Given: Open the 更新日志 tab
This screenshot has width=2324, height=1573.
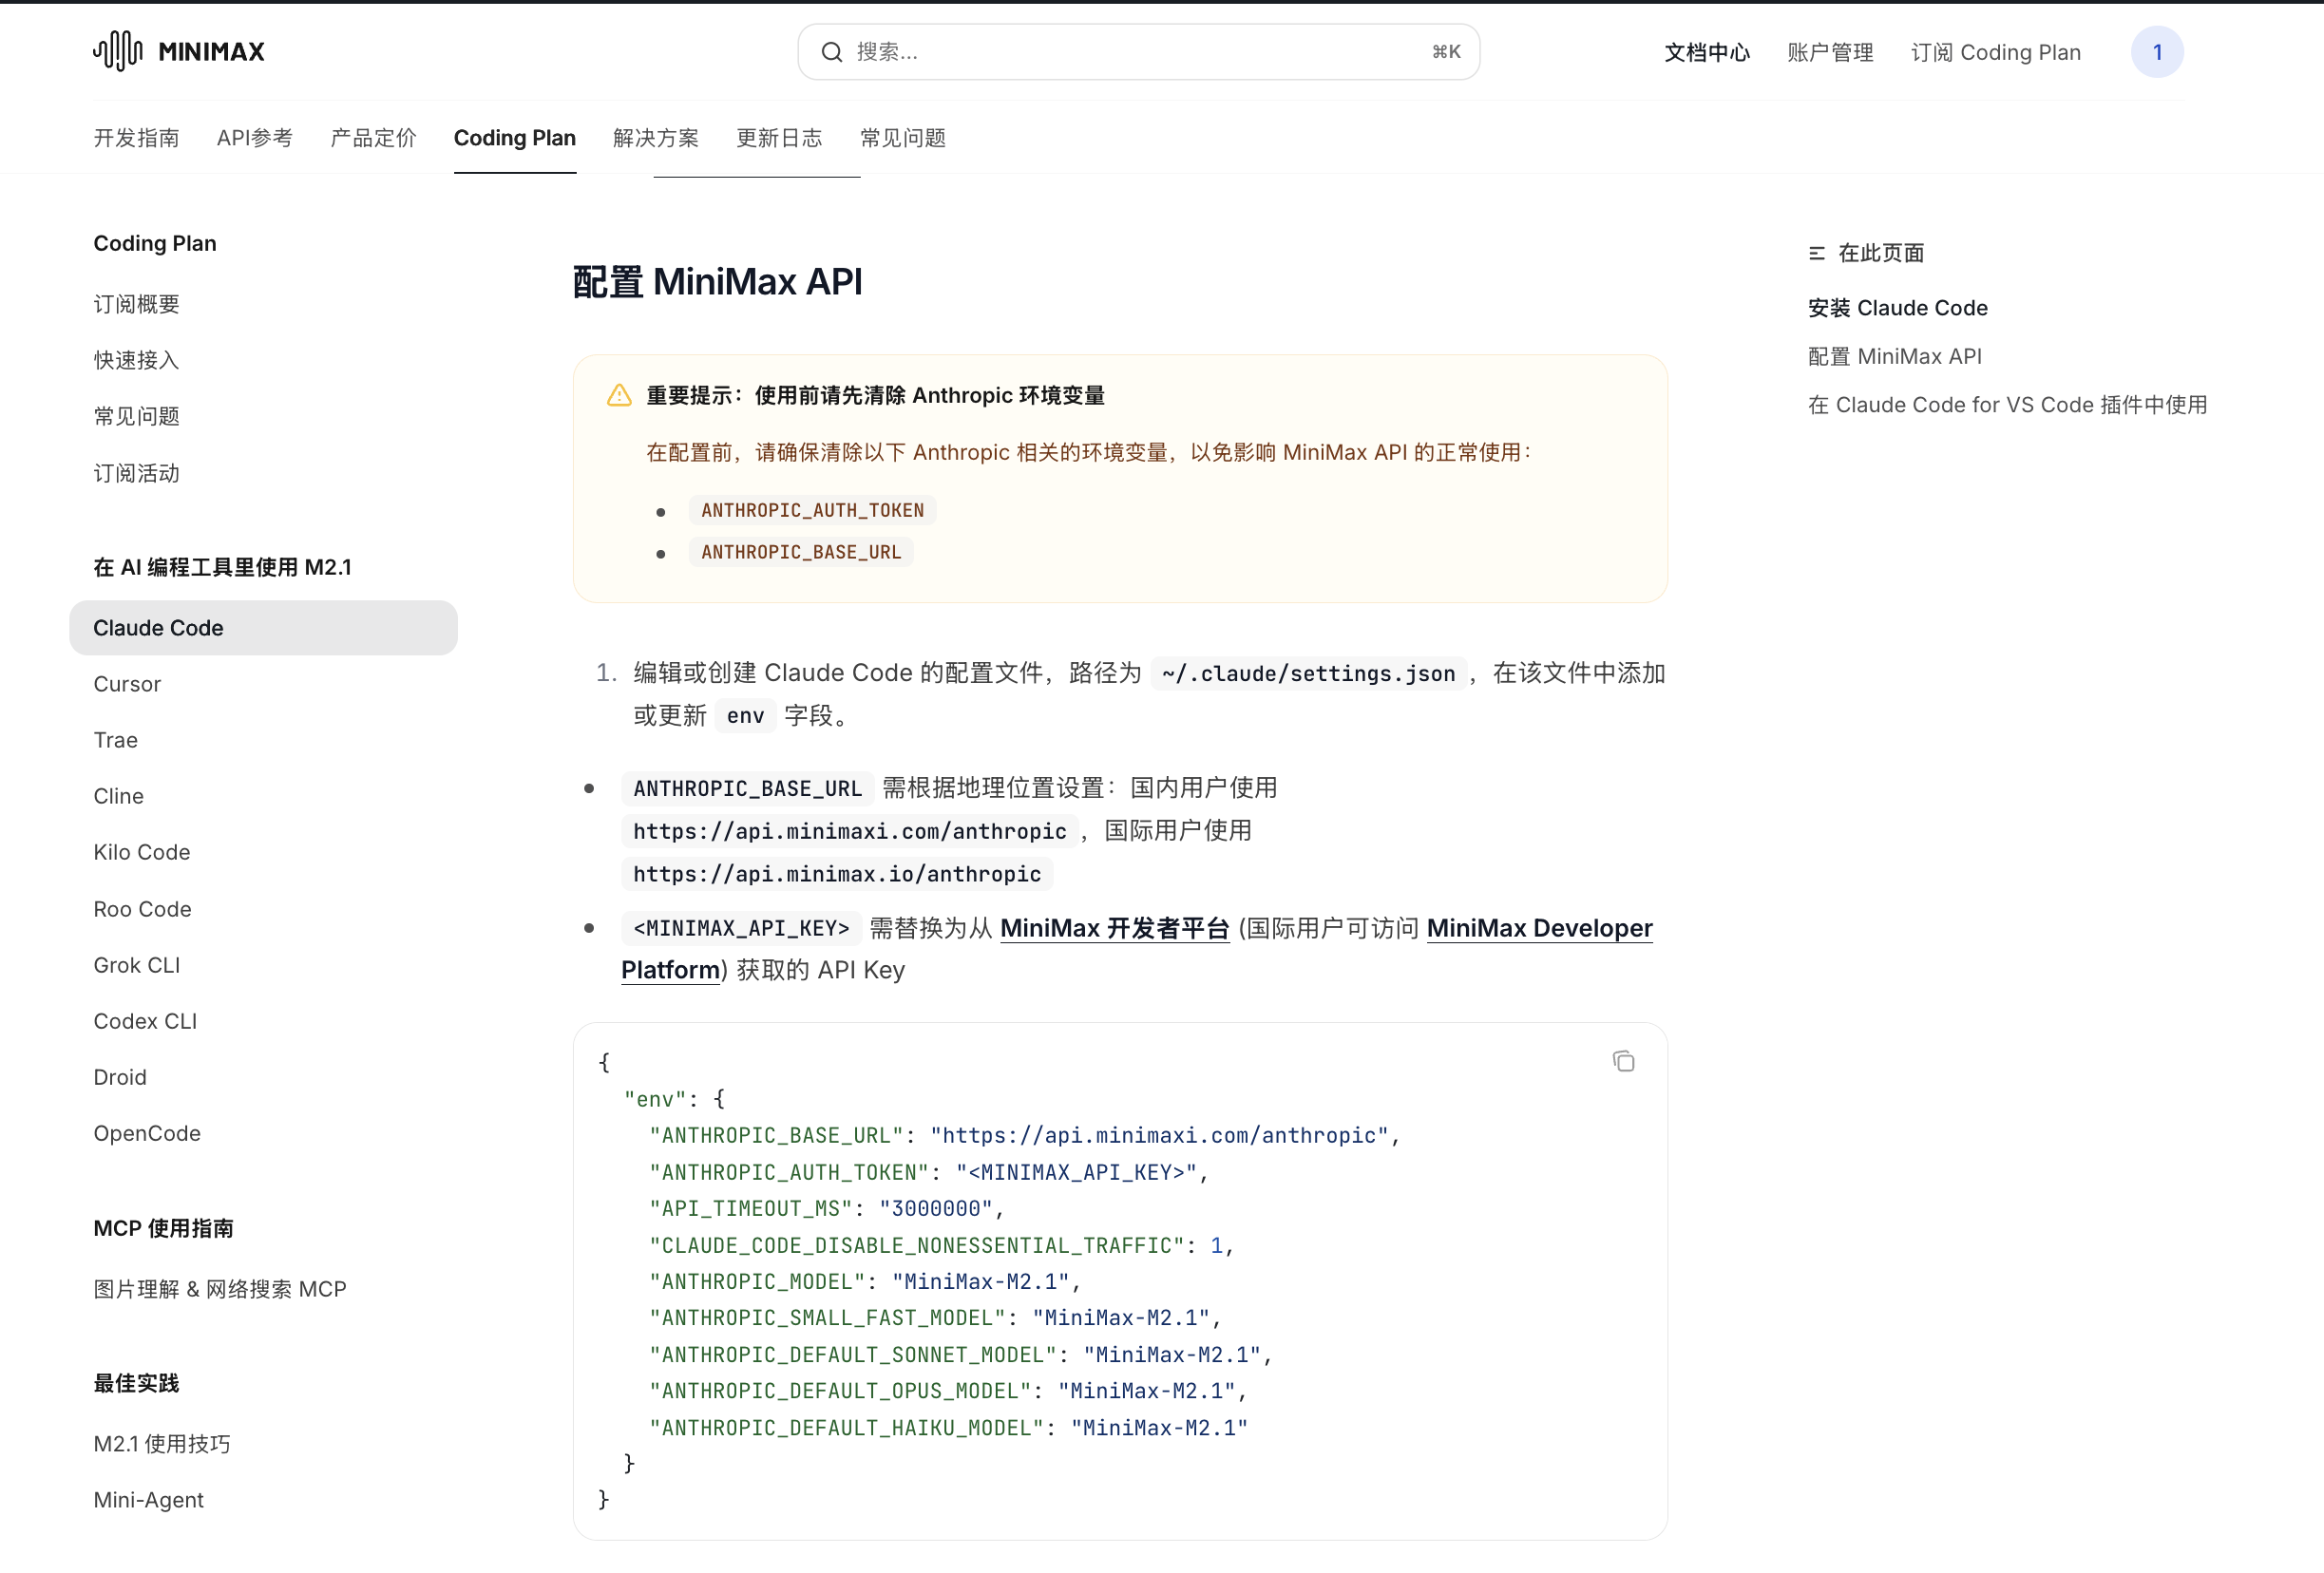Looking at the screenshot, I should pyautogui.click(x=778, y=138).
